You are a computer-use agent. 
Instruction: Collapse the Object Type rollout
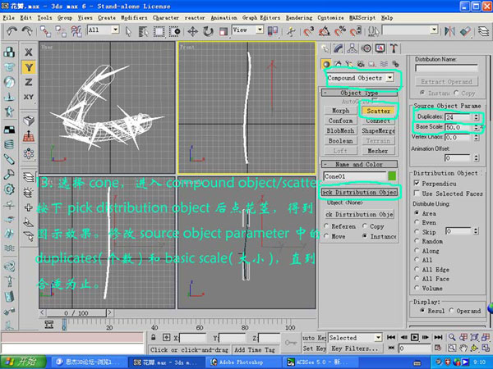[359, 93]
